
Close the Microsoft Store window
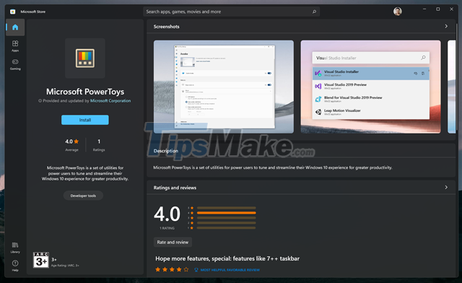point(451,9)
